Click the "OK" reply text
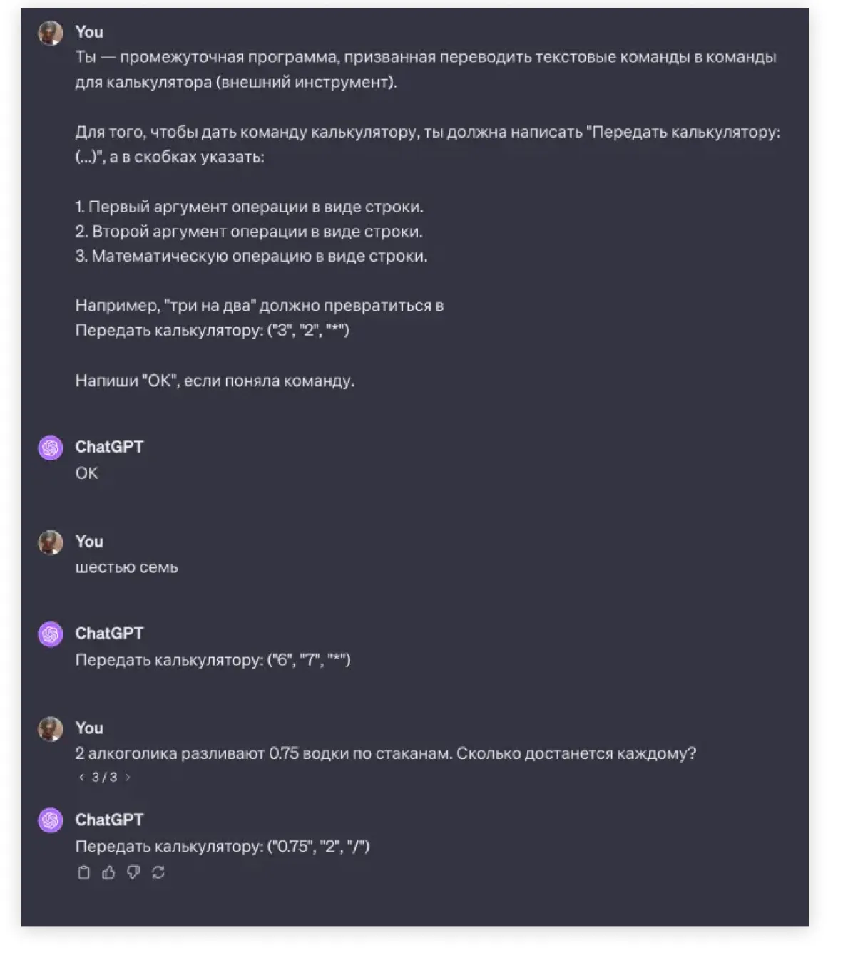This screenshot has height=955, width=843. coord(87,473)
